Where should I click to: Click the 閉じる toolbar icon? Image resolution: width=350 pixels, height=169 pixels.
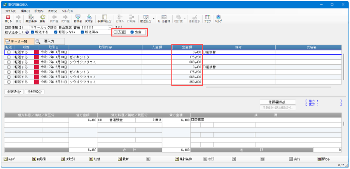click(8, 19)
